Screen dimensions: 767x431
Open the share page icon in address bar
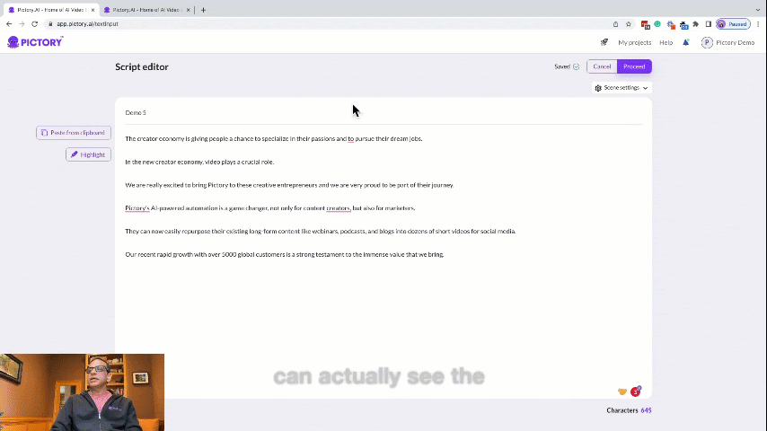tap(615, 24)
